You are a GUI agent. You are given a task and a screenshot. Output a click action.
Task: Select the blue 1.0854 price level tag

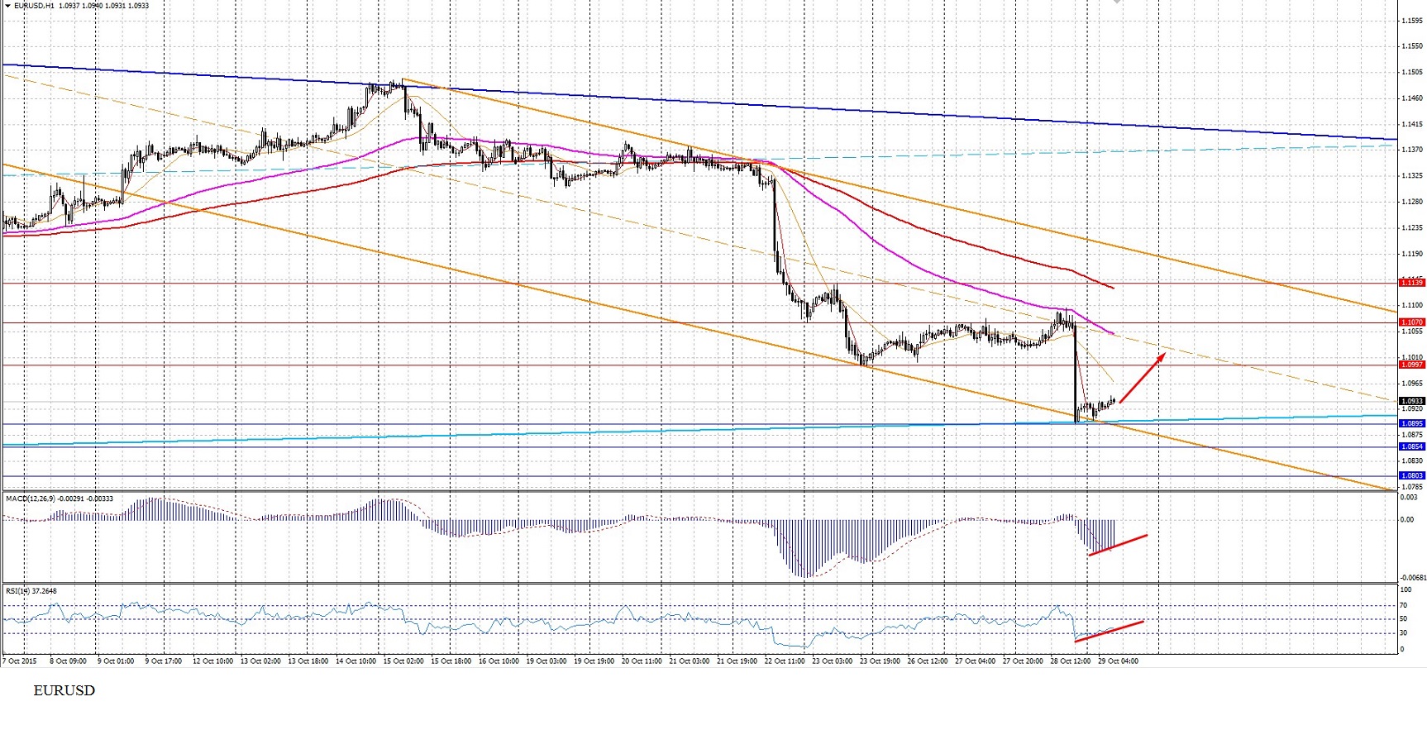point(1411,446)
